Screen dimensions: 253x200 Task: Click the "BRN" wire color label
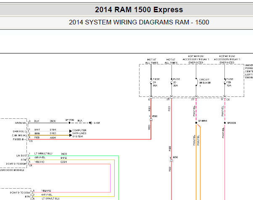37,133
